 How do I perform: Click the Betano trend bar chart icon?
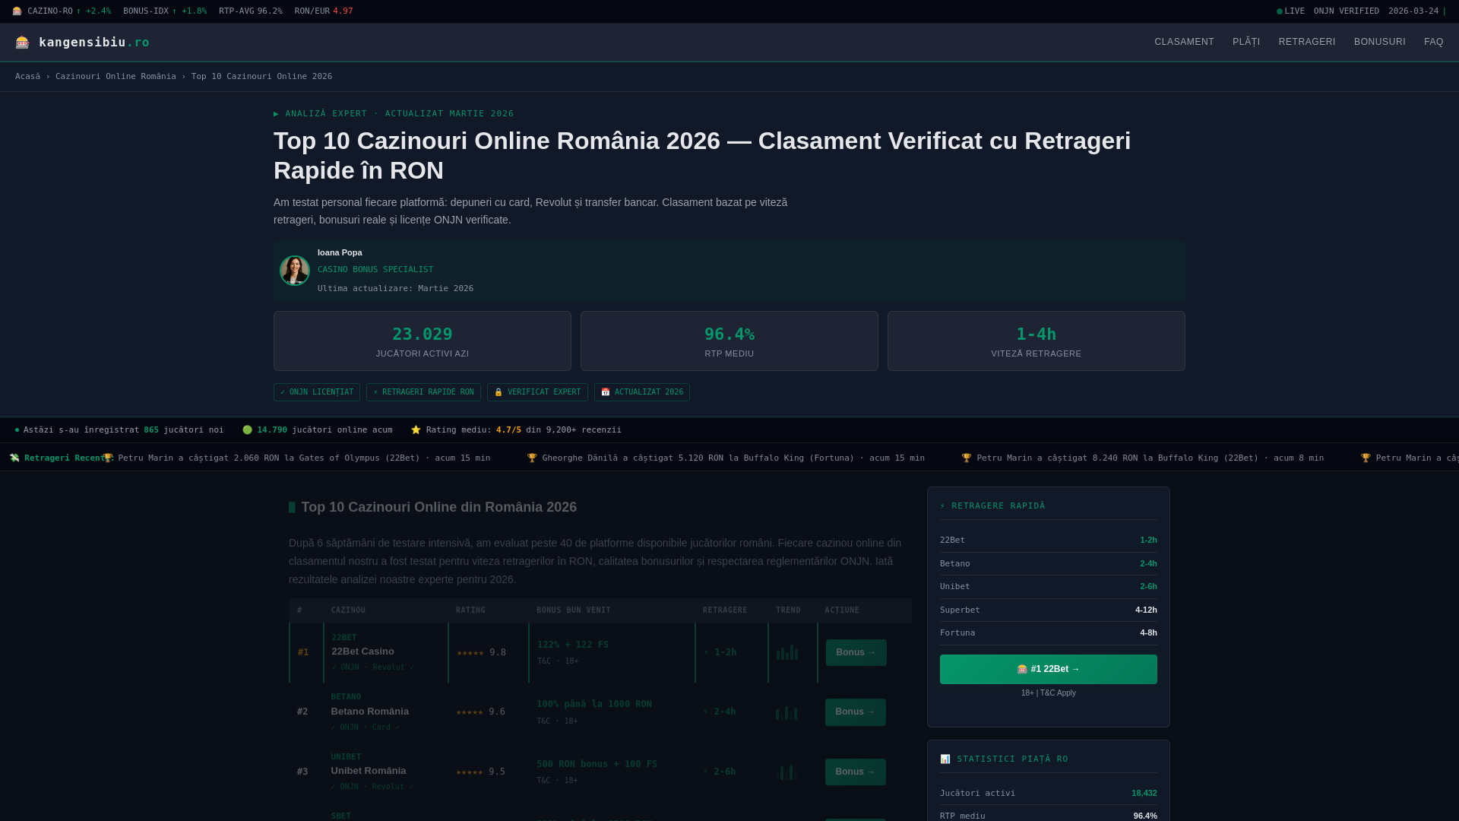(786, 712)
